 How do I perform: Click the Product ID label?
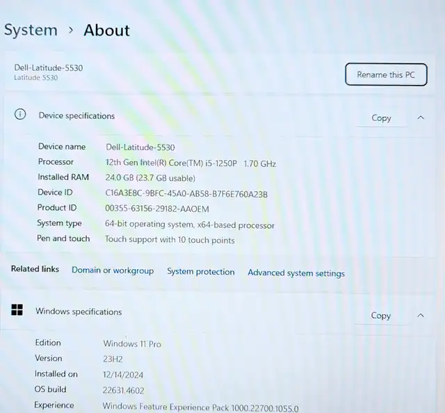(57, 207)
